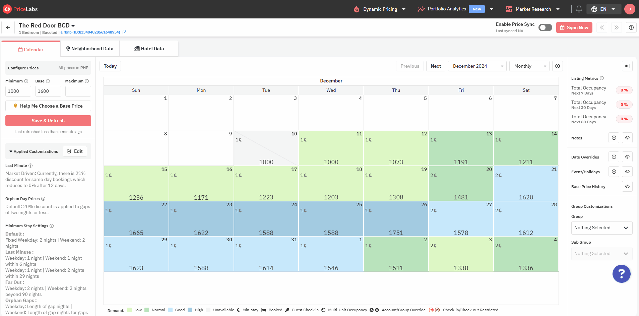This screenshot has height=316, width=639.
Task: Select December 20 calendar cell priced 1481
Action: [x=461, y=184]
